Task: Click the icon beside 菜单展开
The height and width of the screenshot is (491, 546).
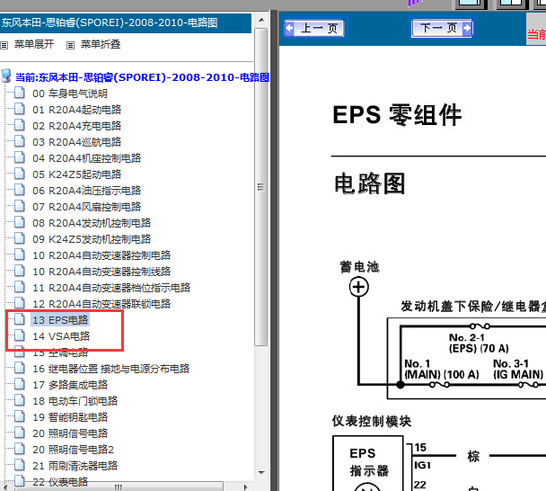Action: tap(4, 45)
